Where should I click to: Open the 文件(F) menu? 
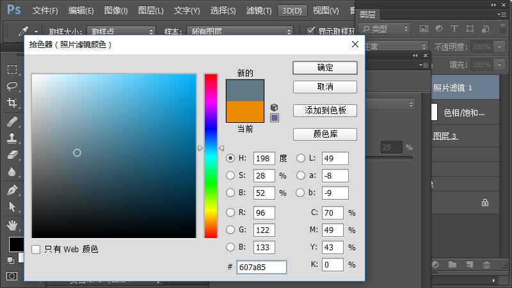click(45, 11)
